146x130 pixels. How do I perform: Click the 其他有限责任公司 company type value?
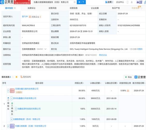click(30, 31)
